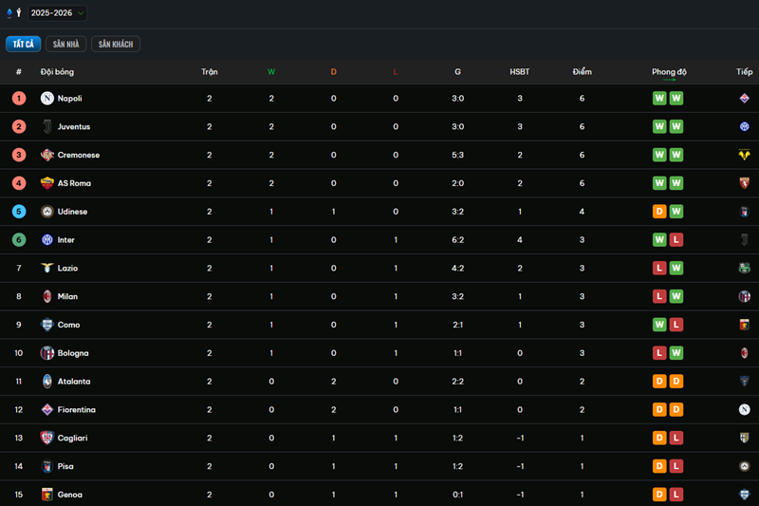Click Udinese's orange D form badge

click(x=659, y=212)
